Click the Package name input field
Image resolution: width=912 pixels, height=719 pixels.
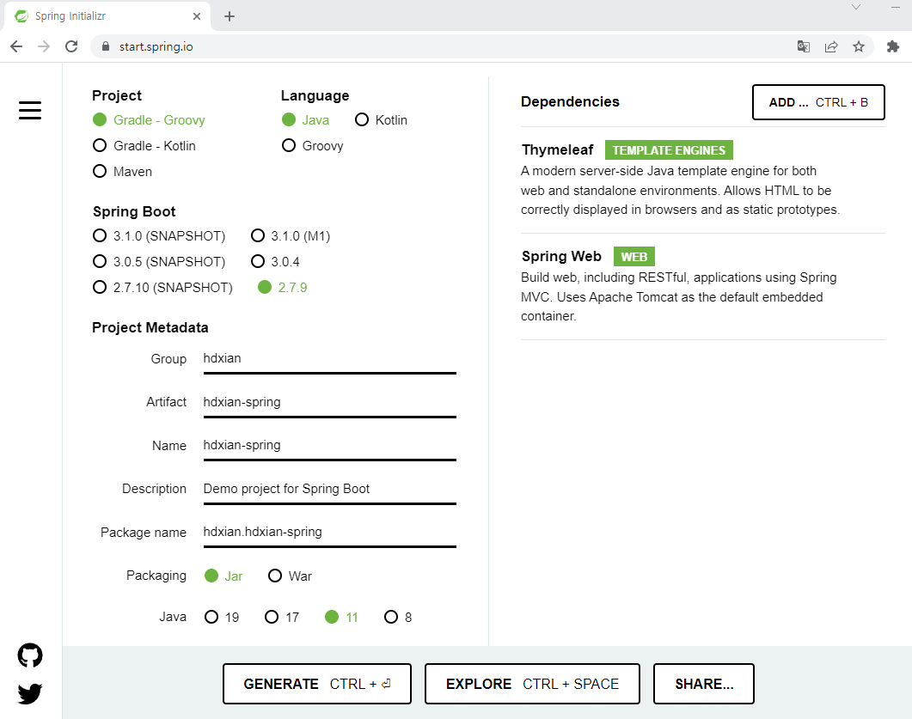(x=330, y=533)
